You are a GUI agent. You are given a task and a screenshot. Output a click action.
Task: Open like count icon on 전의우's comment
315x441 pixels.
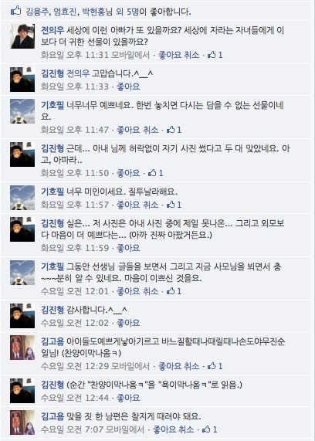[x=215, y=55]
